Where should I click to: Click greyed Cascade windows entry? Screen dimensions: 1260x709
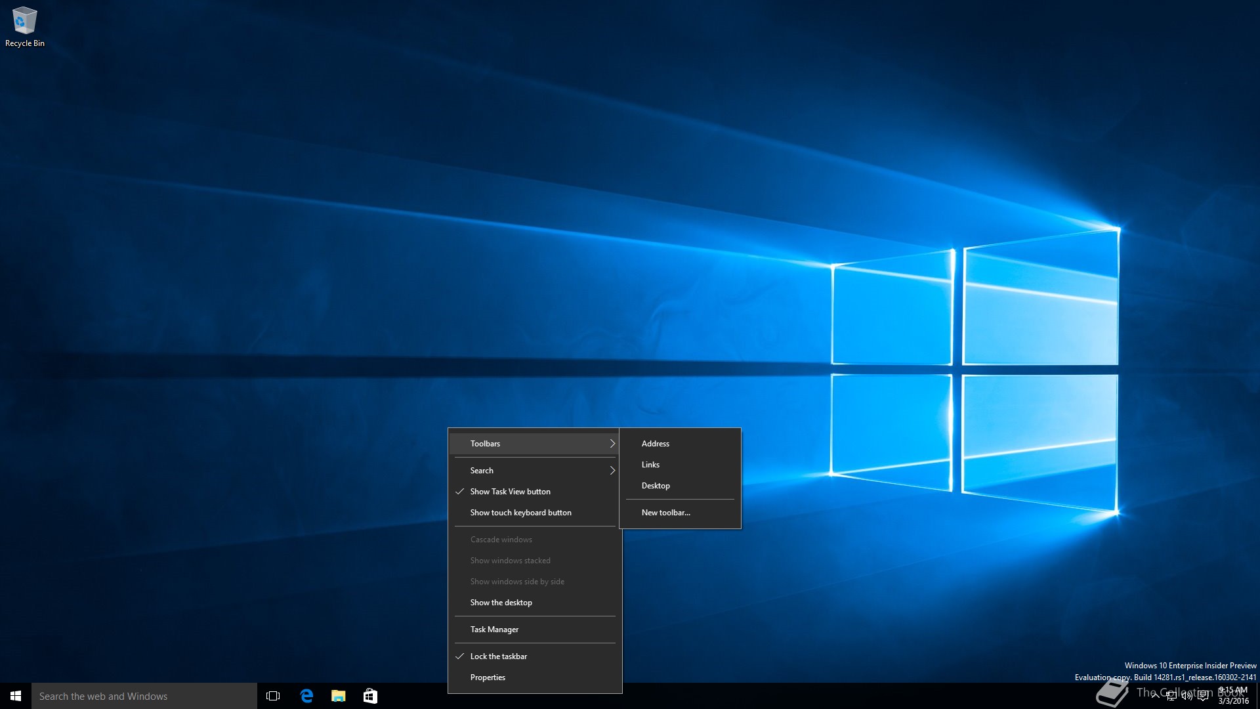tap(535, 540)
